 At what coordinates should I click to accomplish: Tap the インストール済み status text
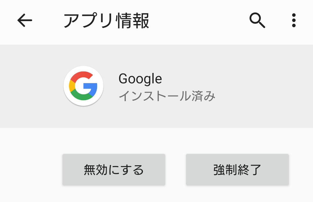pyautogui.click(x=167, y=96)
